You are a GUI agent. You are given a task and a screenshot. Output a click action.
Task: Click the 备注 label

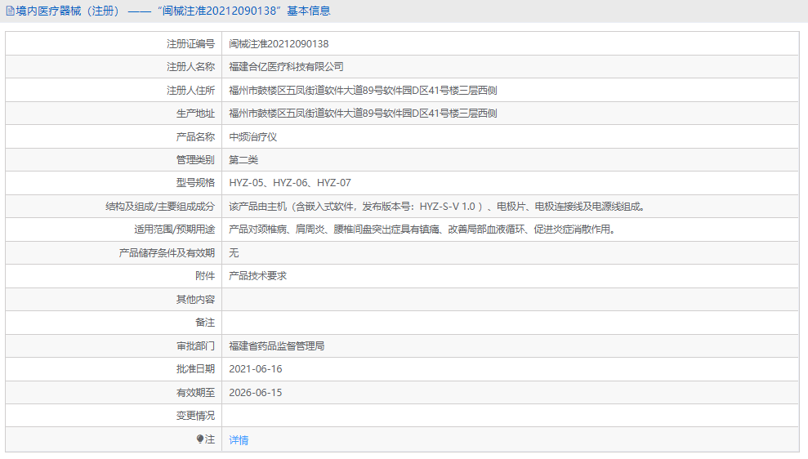(205, 322)
